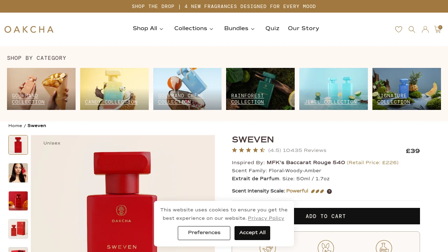Click the OAKCHA logo

click(29, 29)
